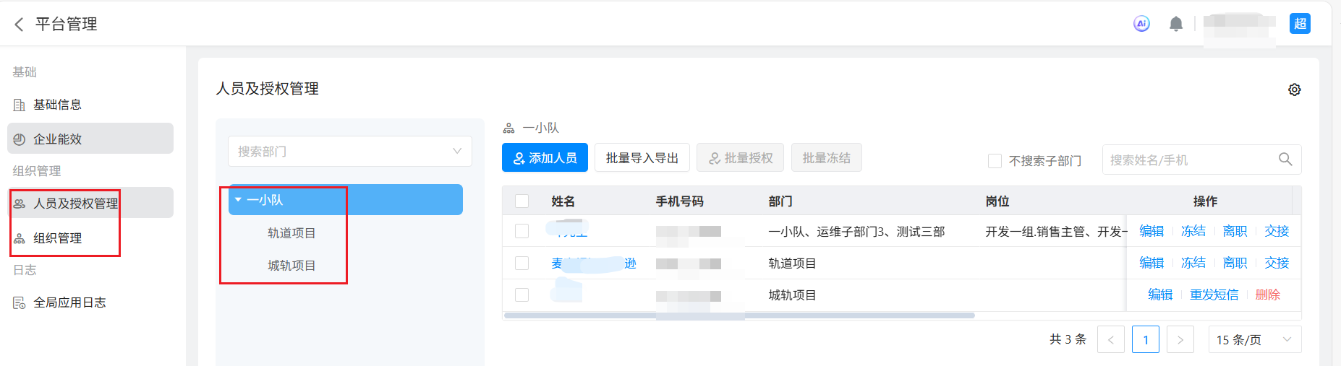Collapse the 一小队 tree node

click(238, 200)
